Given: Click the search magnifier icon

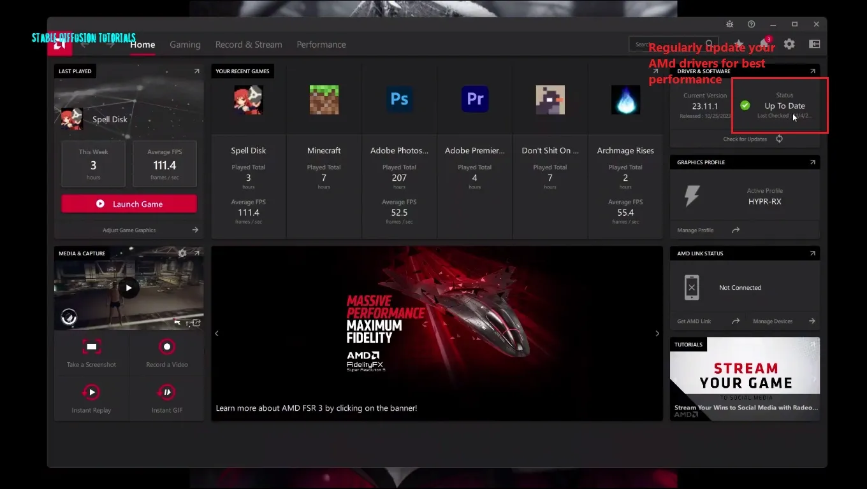Looking at the screenshot, I should point(708,45).
